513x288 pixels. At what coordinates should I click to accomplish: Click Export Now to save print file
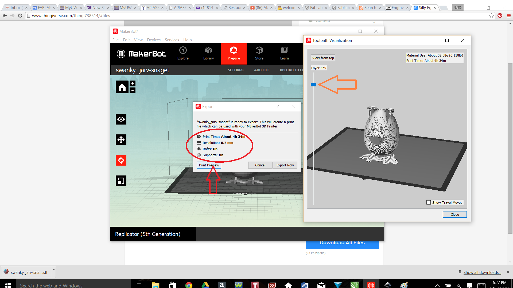285,165
